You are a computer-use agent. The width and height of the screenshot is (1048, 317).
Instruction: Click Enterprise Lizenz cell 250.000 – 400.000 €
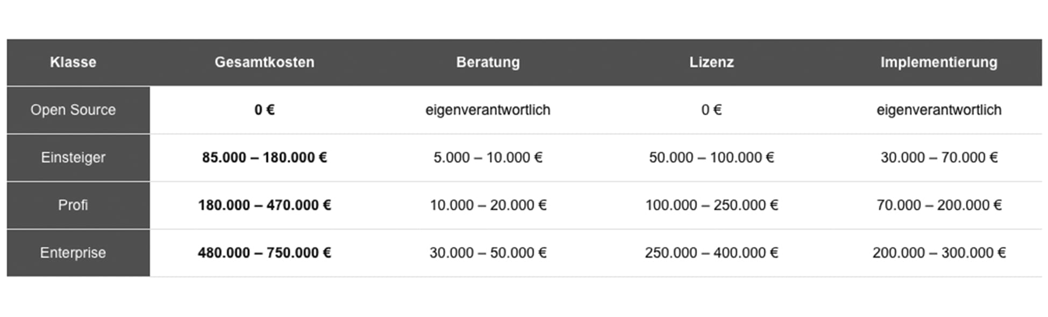click(711, 253)
